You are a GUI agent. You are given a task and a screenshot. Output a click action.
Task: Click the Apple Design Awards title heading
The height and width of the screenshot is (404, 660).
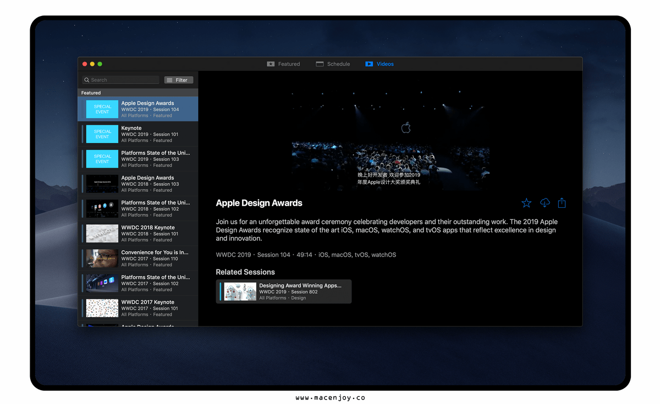pos(259,203)
